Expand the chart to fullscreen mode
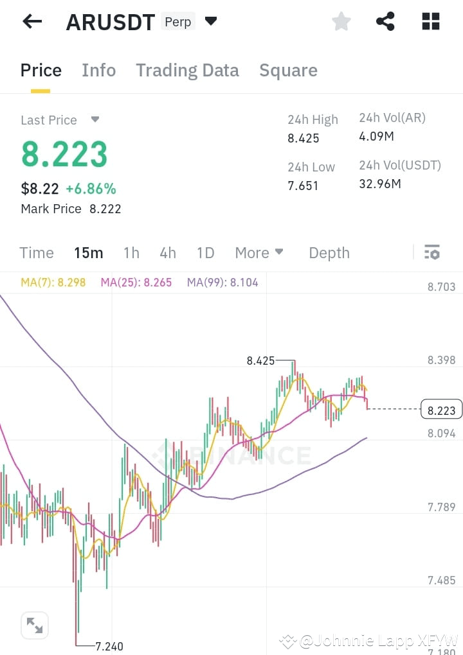This screenshot has width=463, height=655. 35,625
